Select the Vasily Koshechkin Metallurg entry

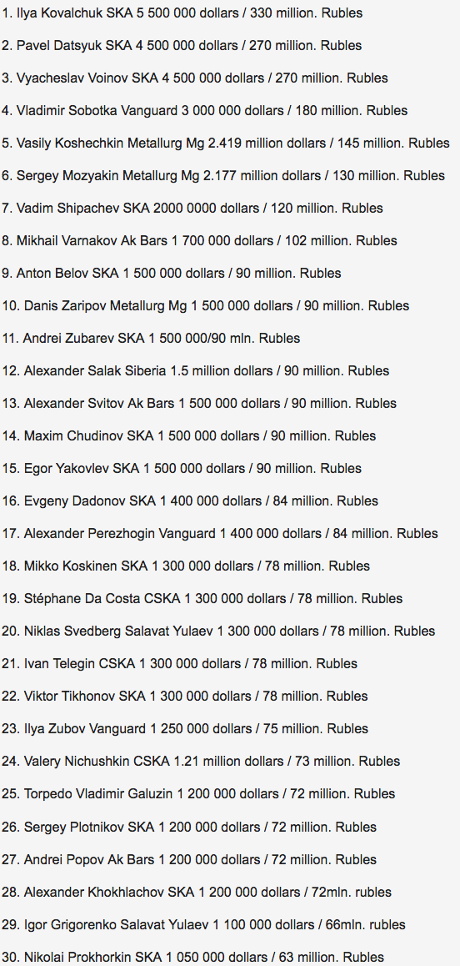(x=226, y=143)
